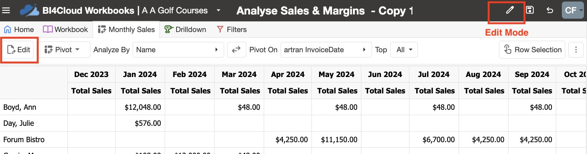Open the Pivot On artran InvoiceDate selector
This screenshot has width=587, height=154.
(326, 50)
